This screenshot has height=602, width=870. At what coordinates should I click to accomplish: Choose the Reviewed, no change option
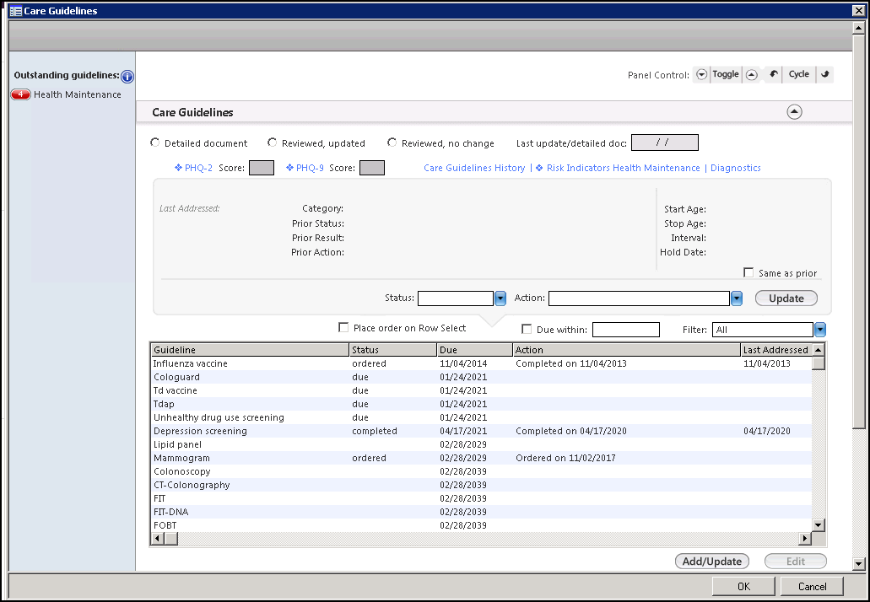[x=392, y=142]
